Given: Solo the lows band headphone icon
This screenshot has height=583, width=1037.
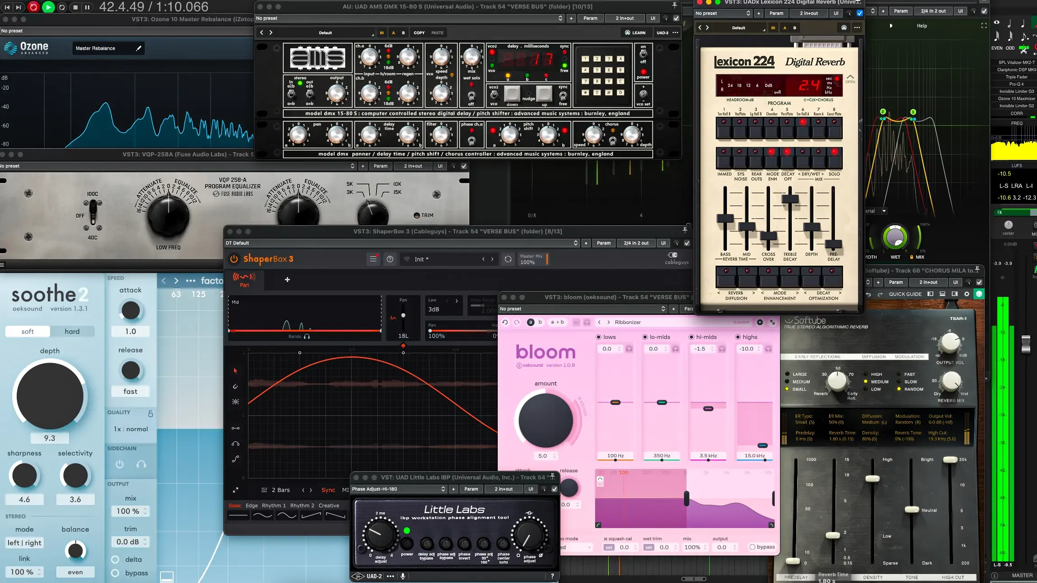Looking at the screenshot, I should [x=629, y=349].
